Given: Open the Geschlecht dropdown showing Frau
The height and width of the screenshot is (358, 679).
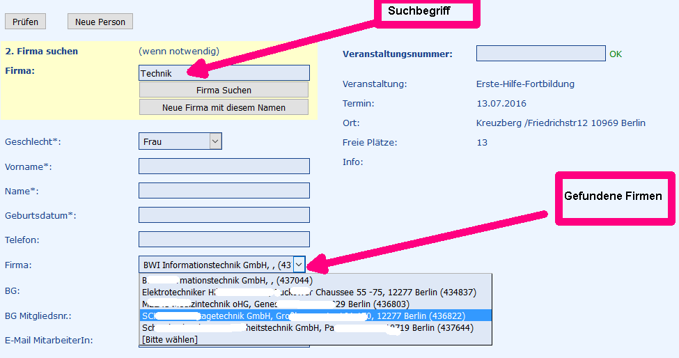Looking at the screenshot, I should click(180, 141).
